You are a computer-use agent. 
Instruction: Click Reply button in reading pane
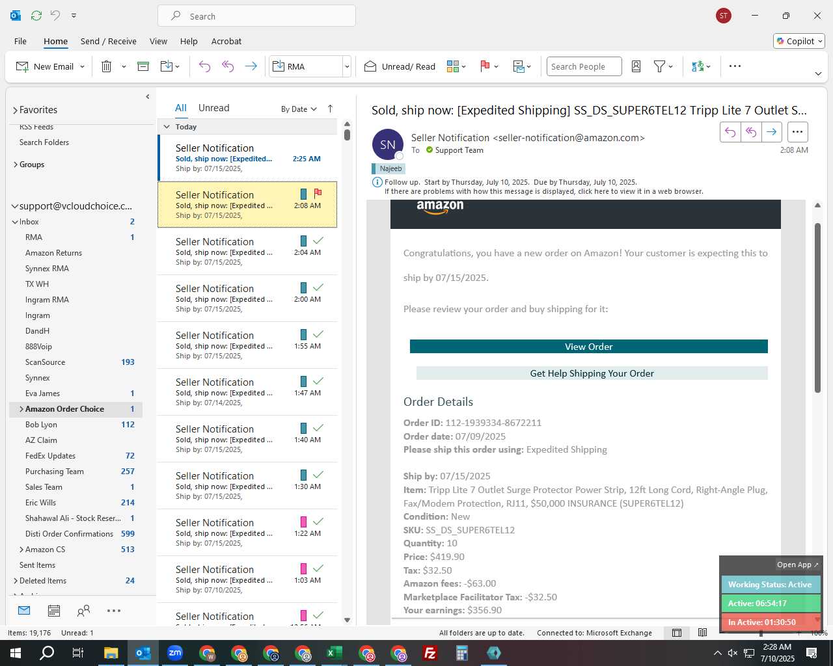[730, 132]
